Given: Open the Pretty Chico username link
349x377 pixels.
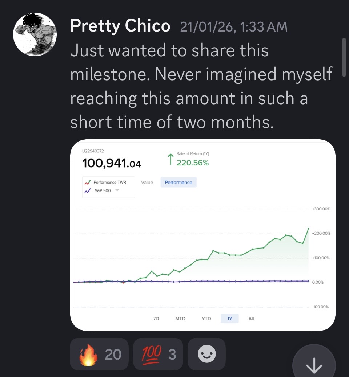Looking at the screenshot, I should point(120,26).
